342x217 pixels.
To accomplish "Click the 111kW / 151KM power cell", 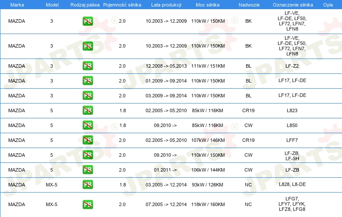I will [x=208, y=66].
